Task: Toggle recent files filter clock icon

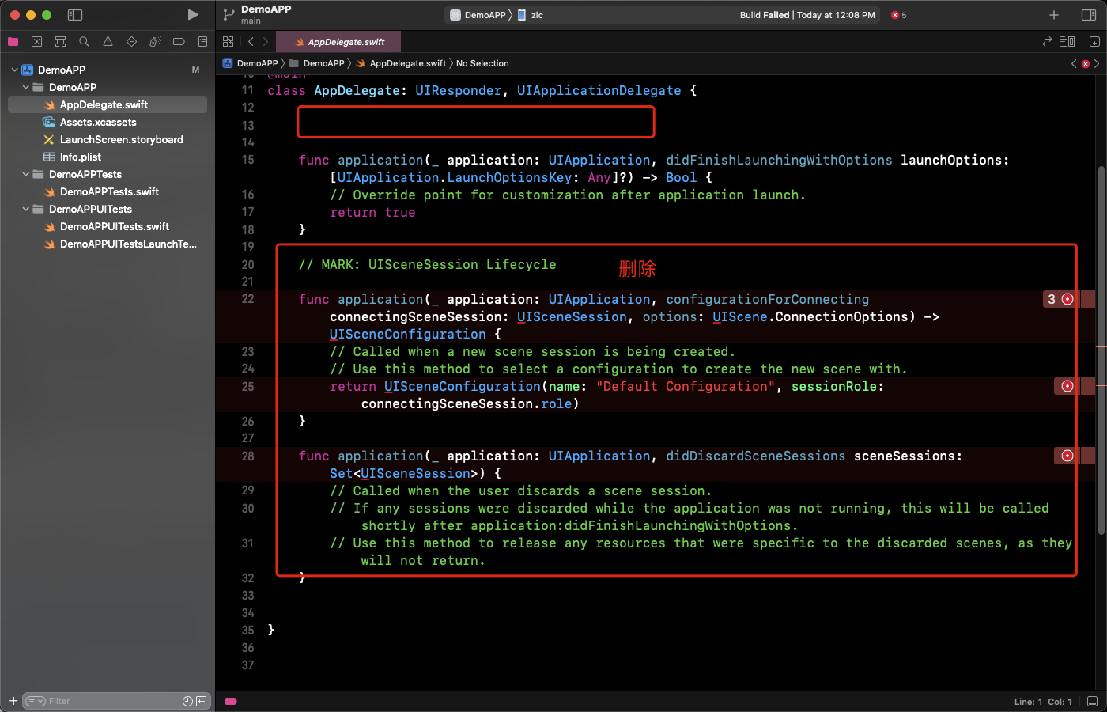Action: 187,701
